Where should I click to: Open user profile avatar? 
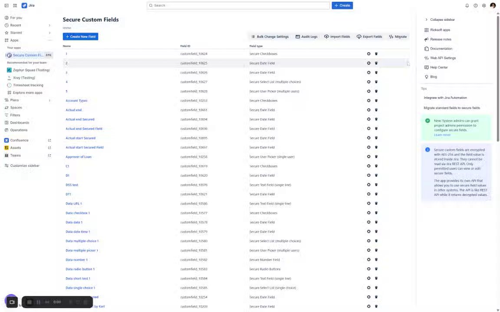493,5
